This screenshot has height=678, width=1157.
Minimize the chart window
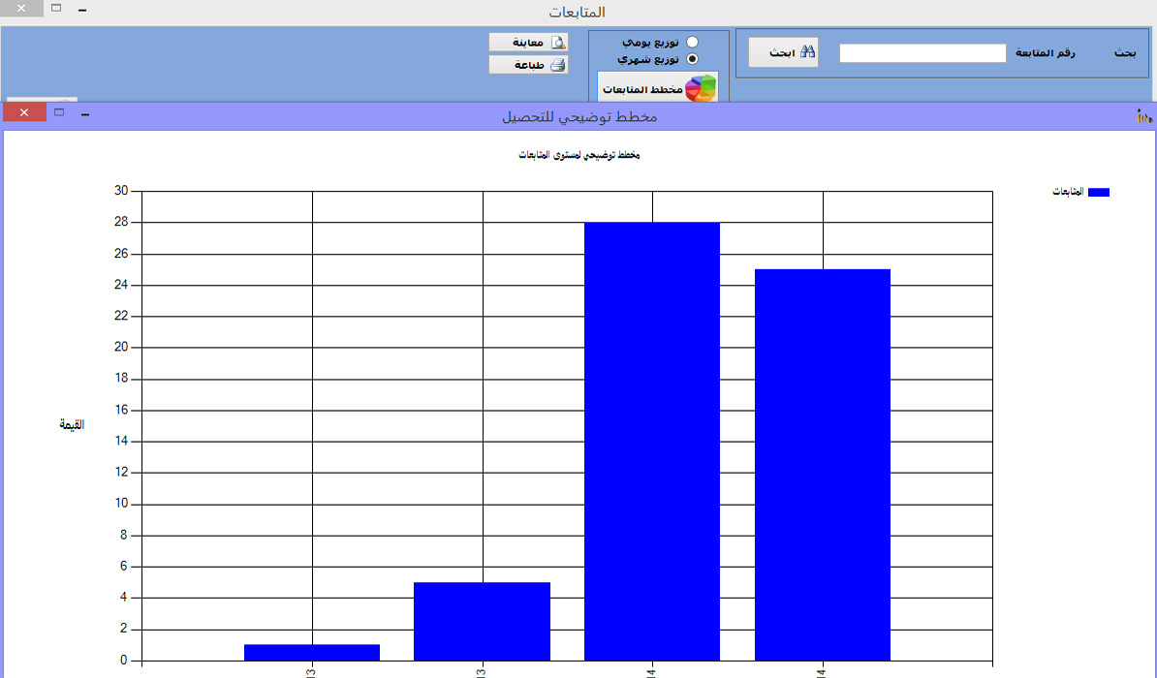(x=85, y=114)
